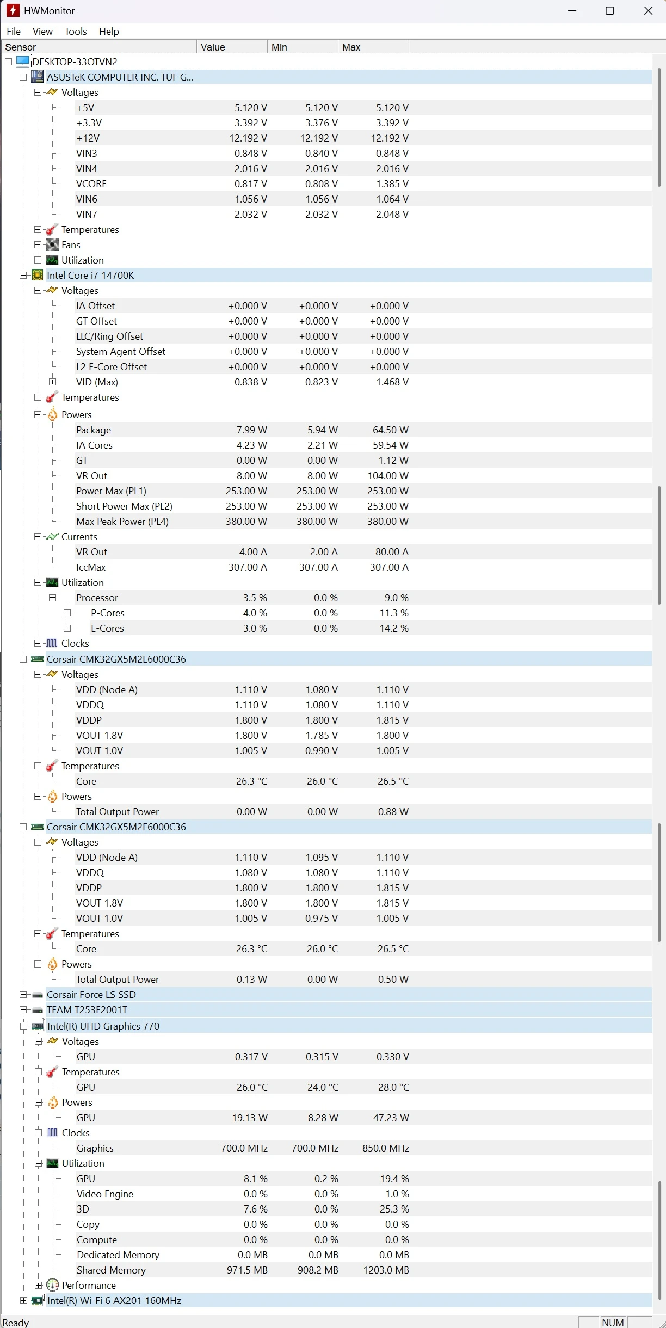666x1328 pixels.
Task: Collapse the ASUSTeK COMPUTER INC. node
Action: click(x=23, y=77)
